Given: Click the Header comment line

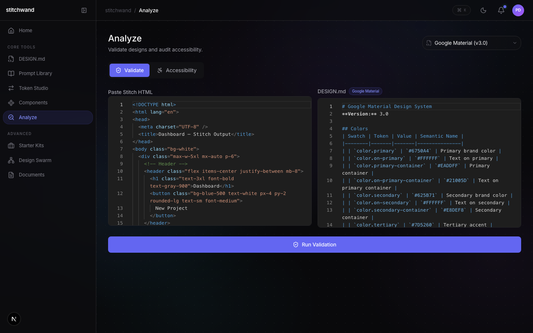Looking at the screenshot, I should click(166, 164).
